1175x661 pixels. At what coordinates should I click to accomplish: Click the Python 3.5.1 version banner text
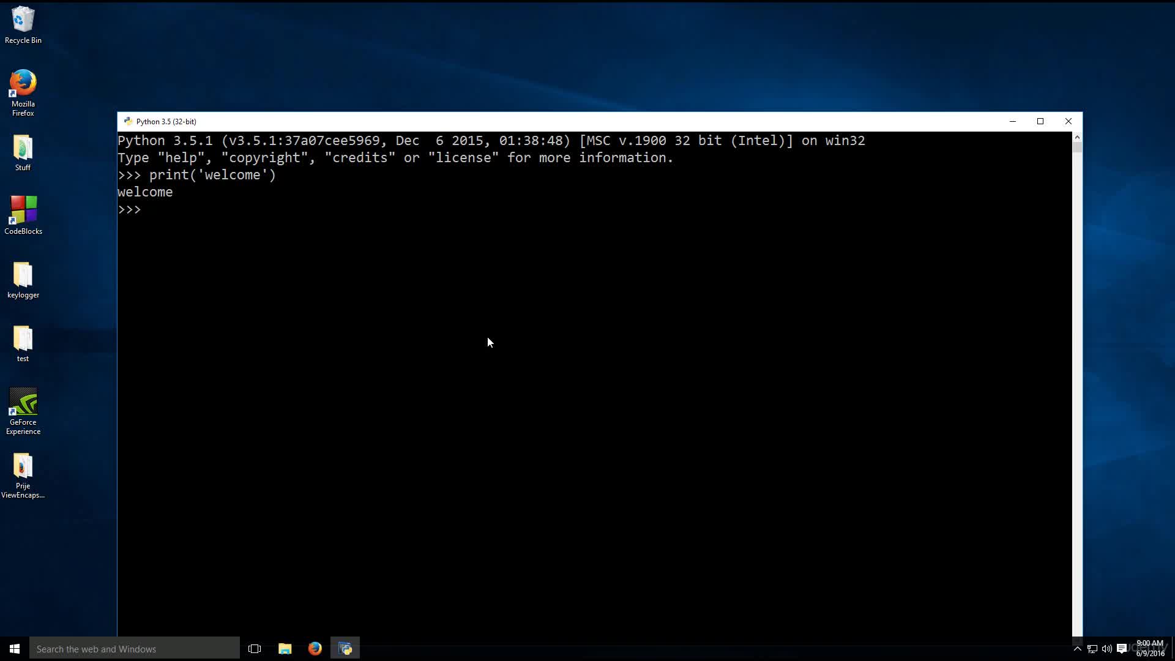tap(491, 141)
